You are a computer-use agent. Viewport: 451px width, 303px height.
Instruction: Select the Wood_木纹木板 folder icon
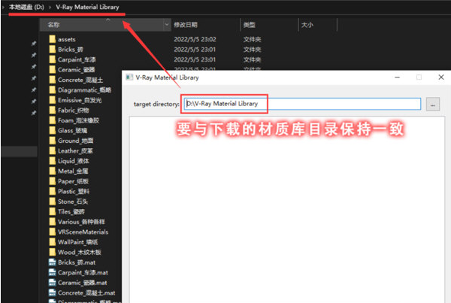pyautogui.click(x=53, y=252)
